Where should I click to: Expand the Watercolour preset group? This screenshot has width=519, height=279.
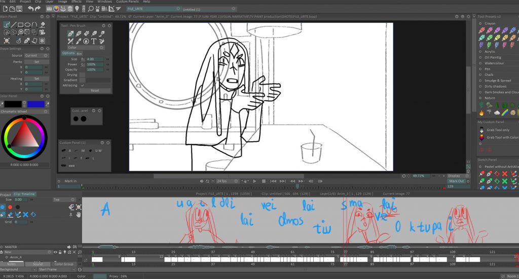(480, 63)
